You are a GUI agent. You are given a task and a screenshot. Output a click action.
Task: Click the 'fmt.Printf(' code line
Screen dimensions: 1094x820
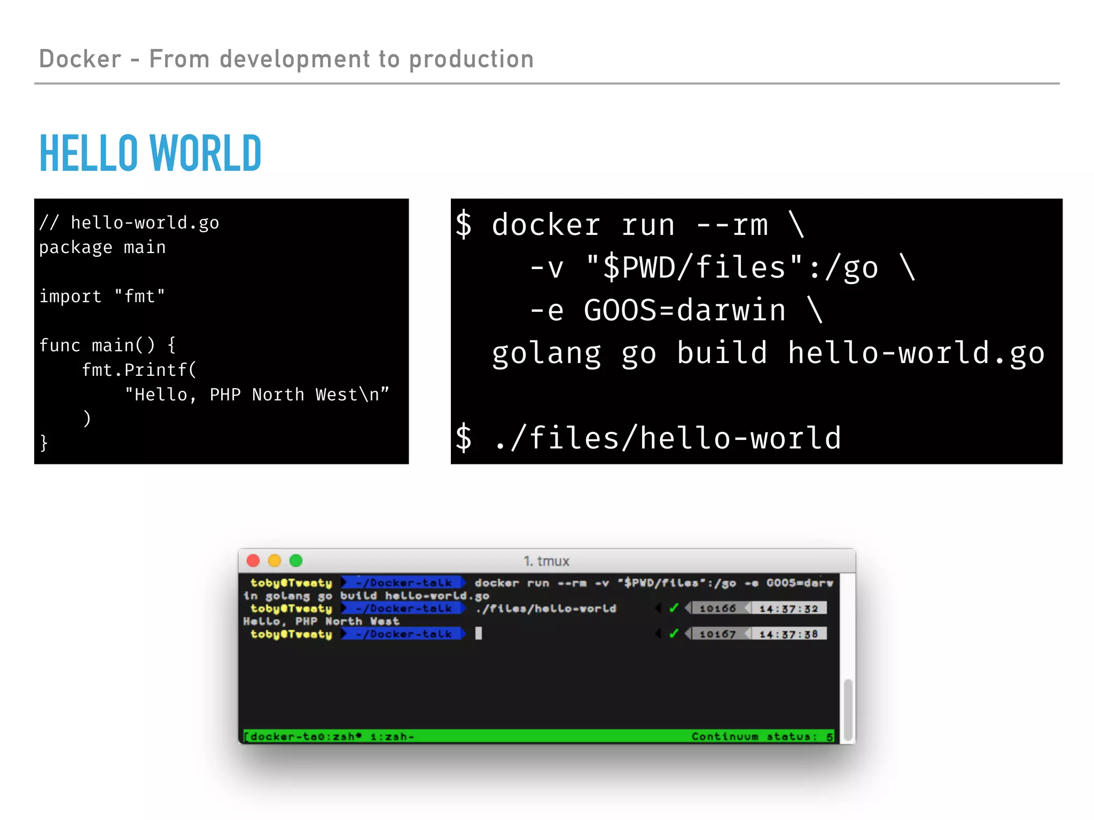coord(139,369)
